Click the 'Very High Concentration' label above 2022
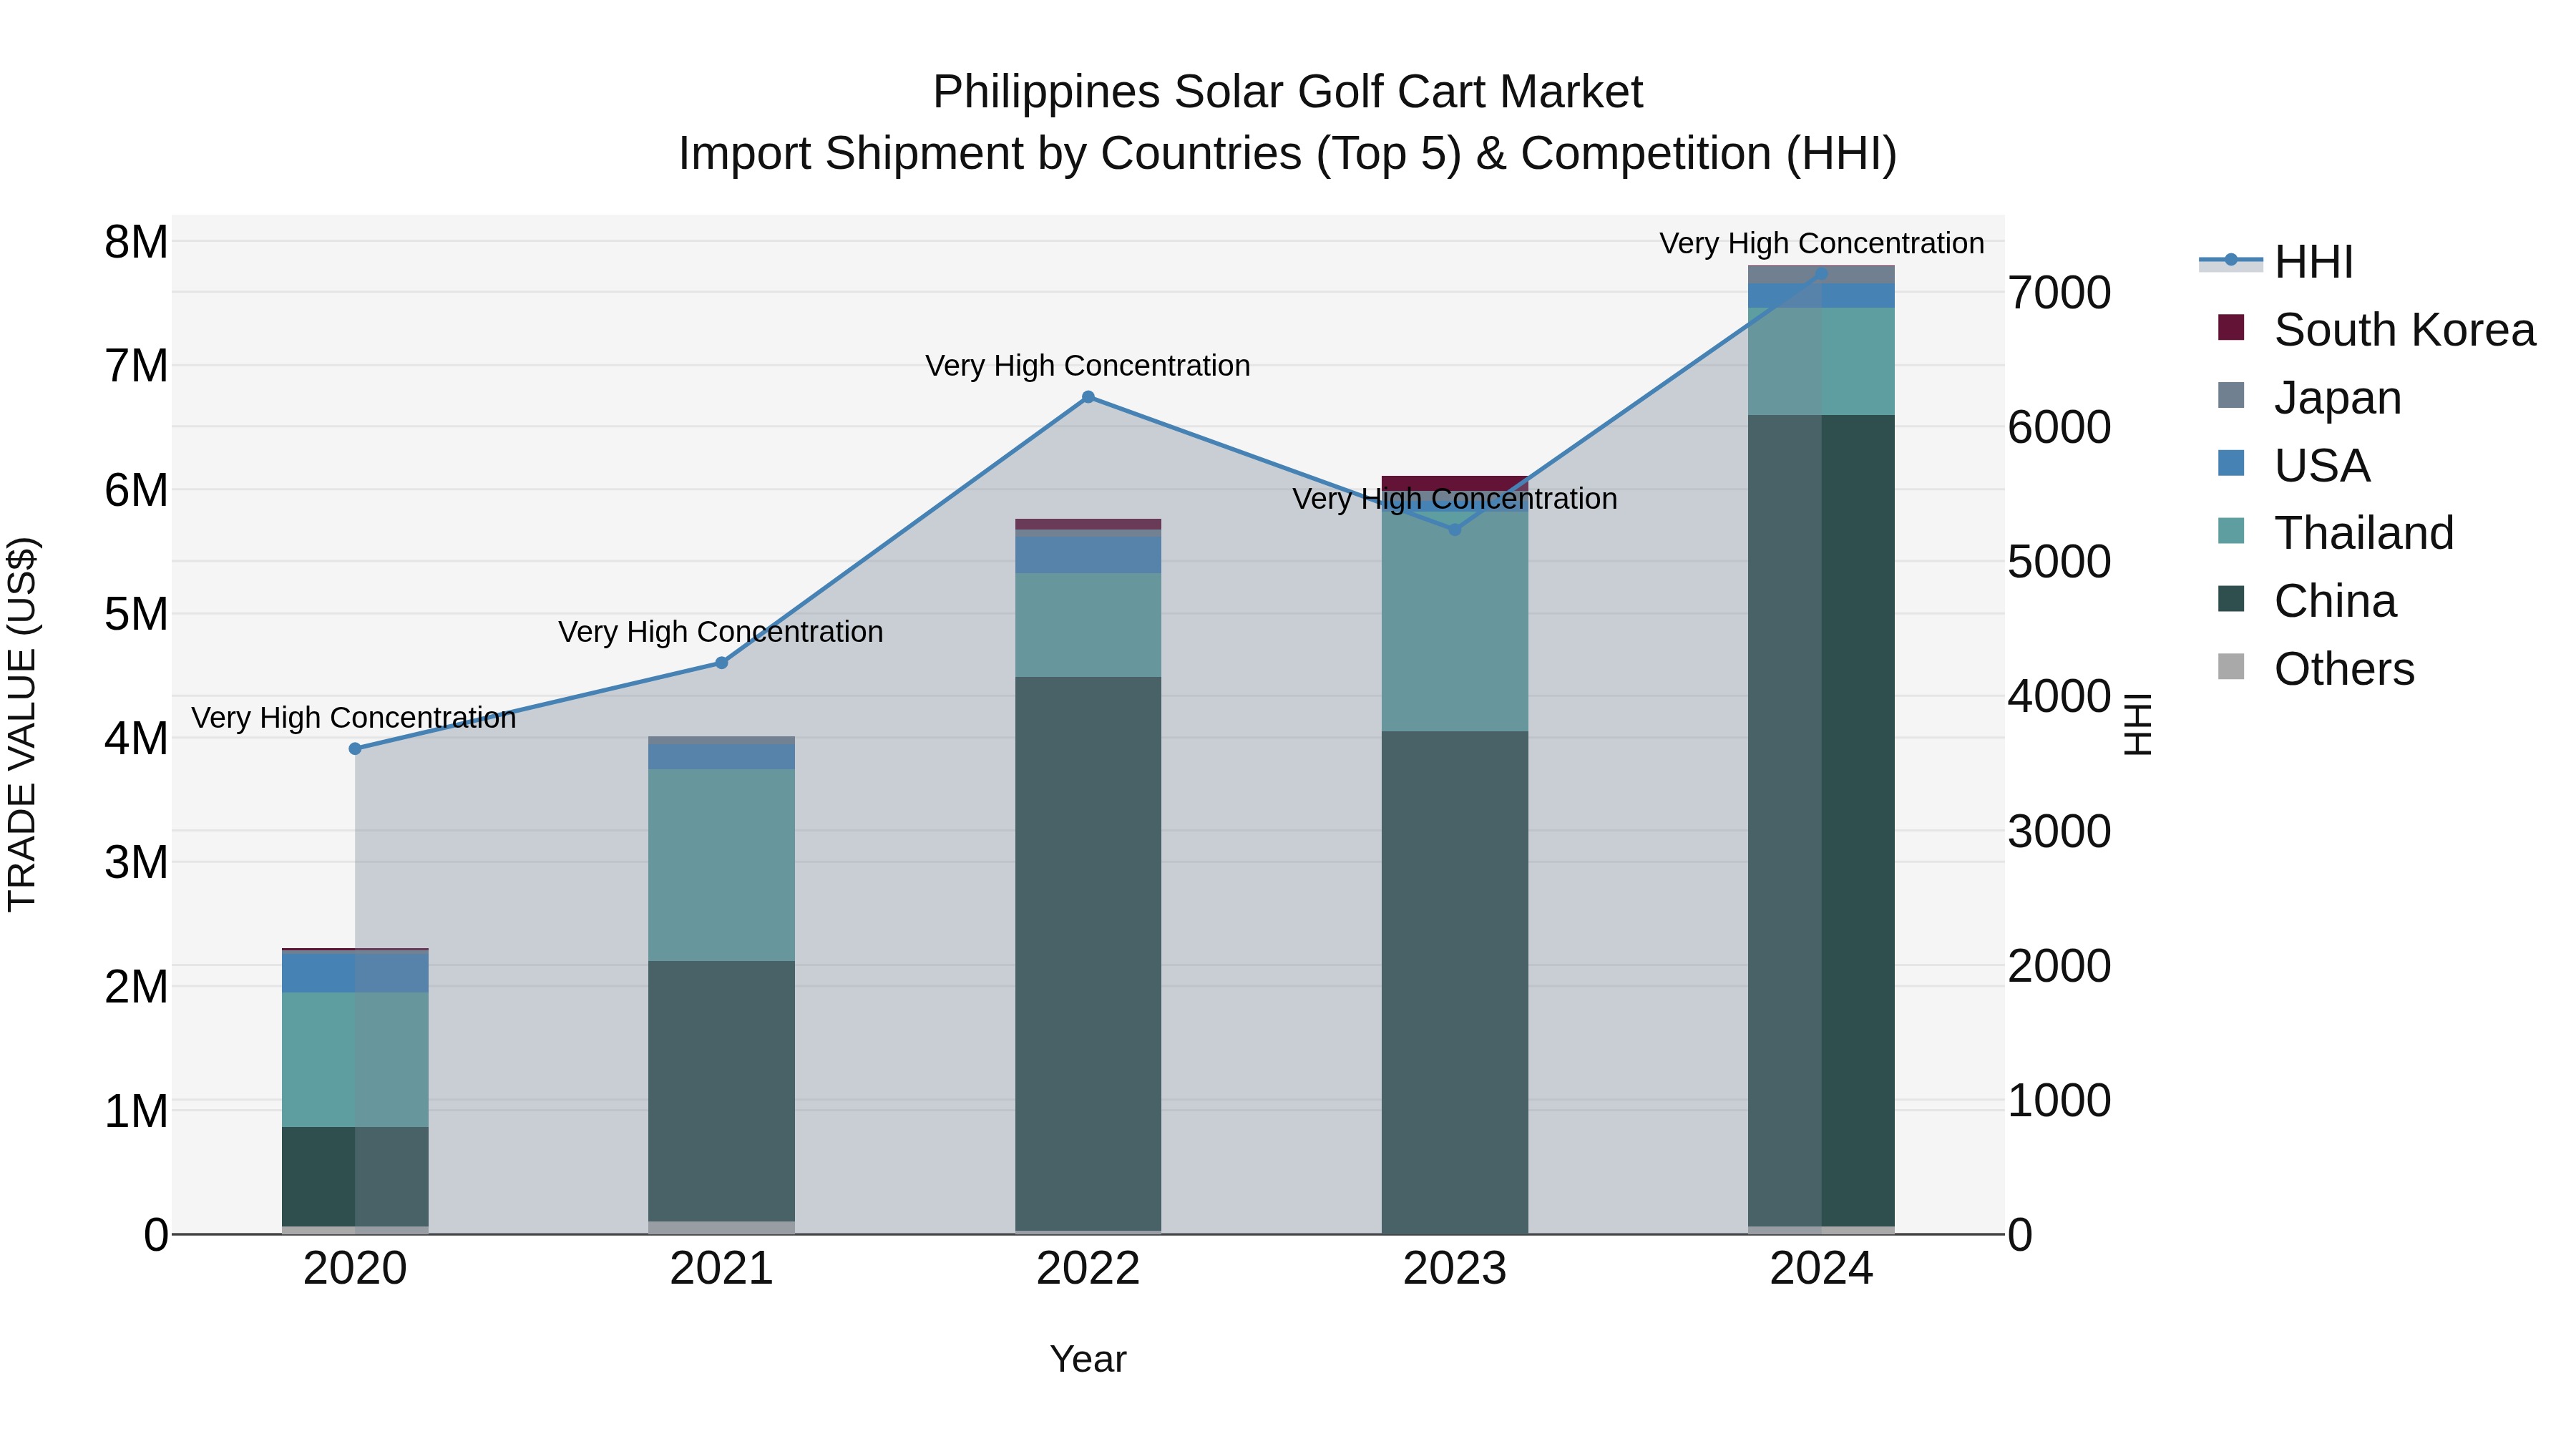Viewport: 2576px width, 1449px height. 1088,366
